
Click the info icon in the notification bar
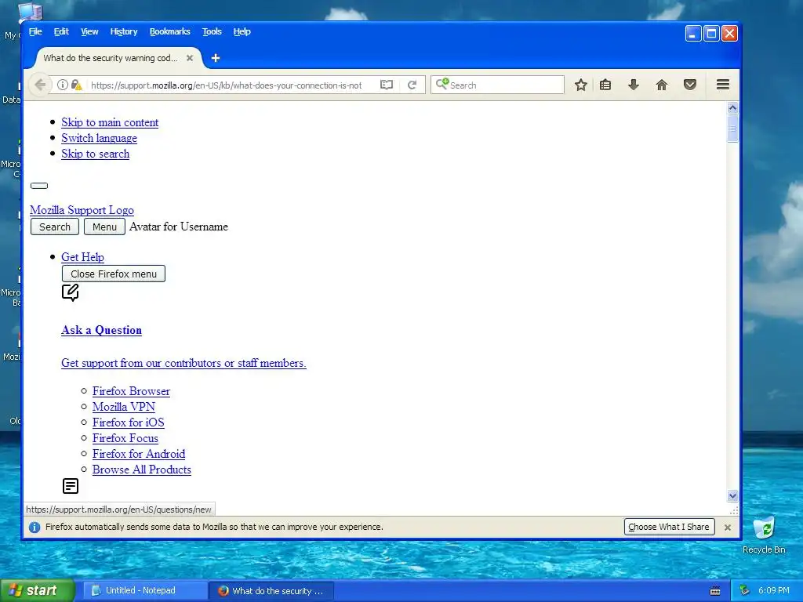click(x=35, y=528)
